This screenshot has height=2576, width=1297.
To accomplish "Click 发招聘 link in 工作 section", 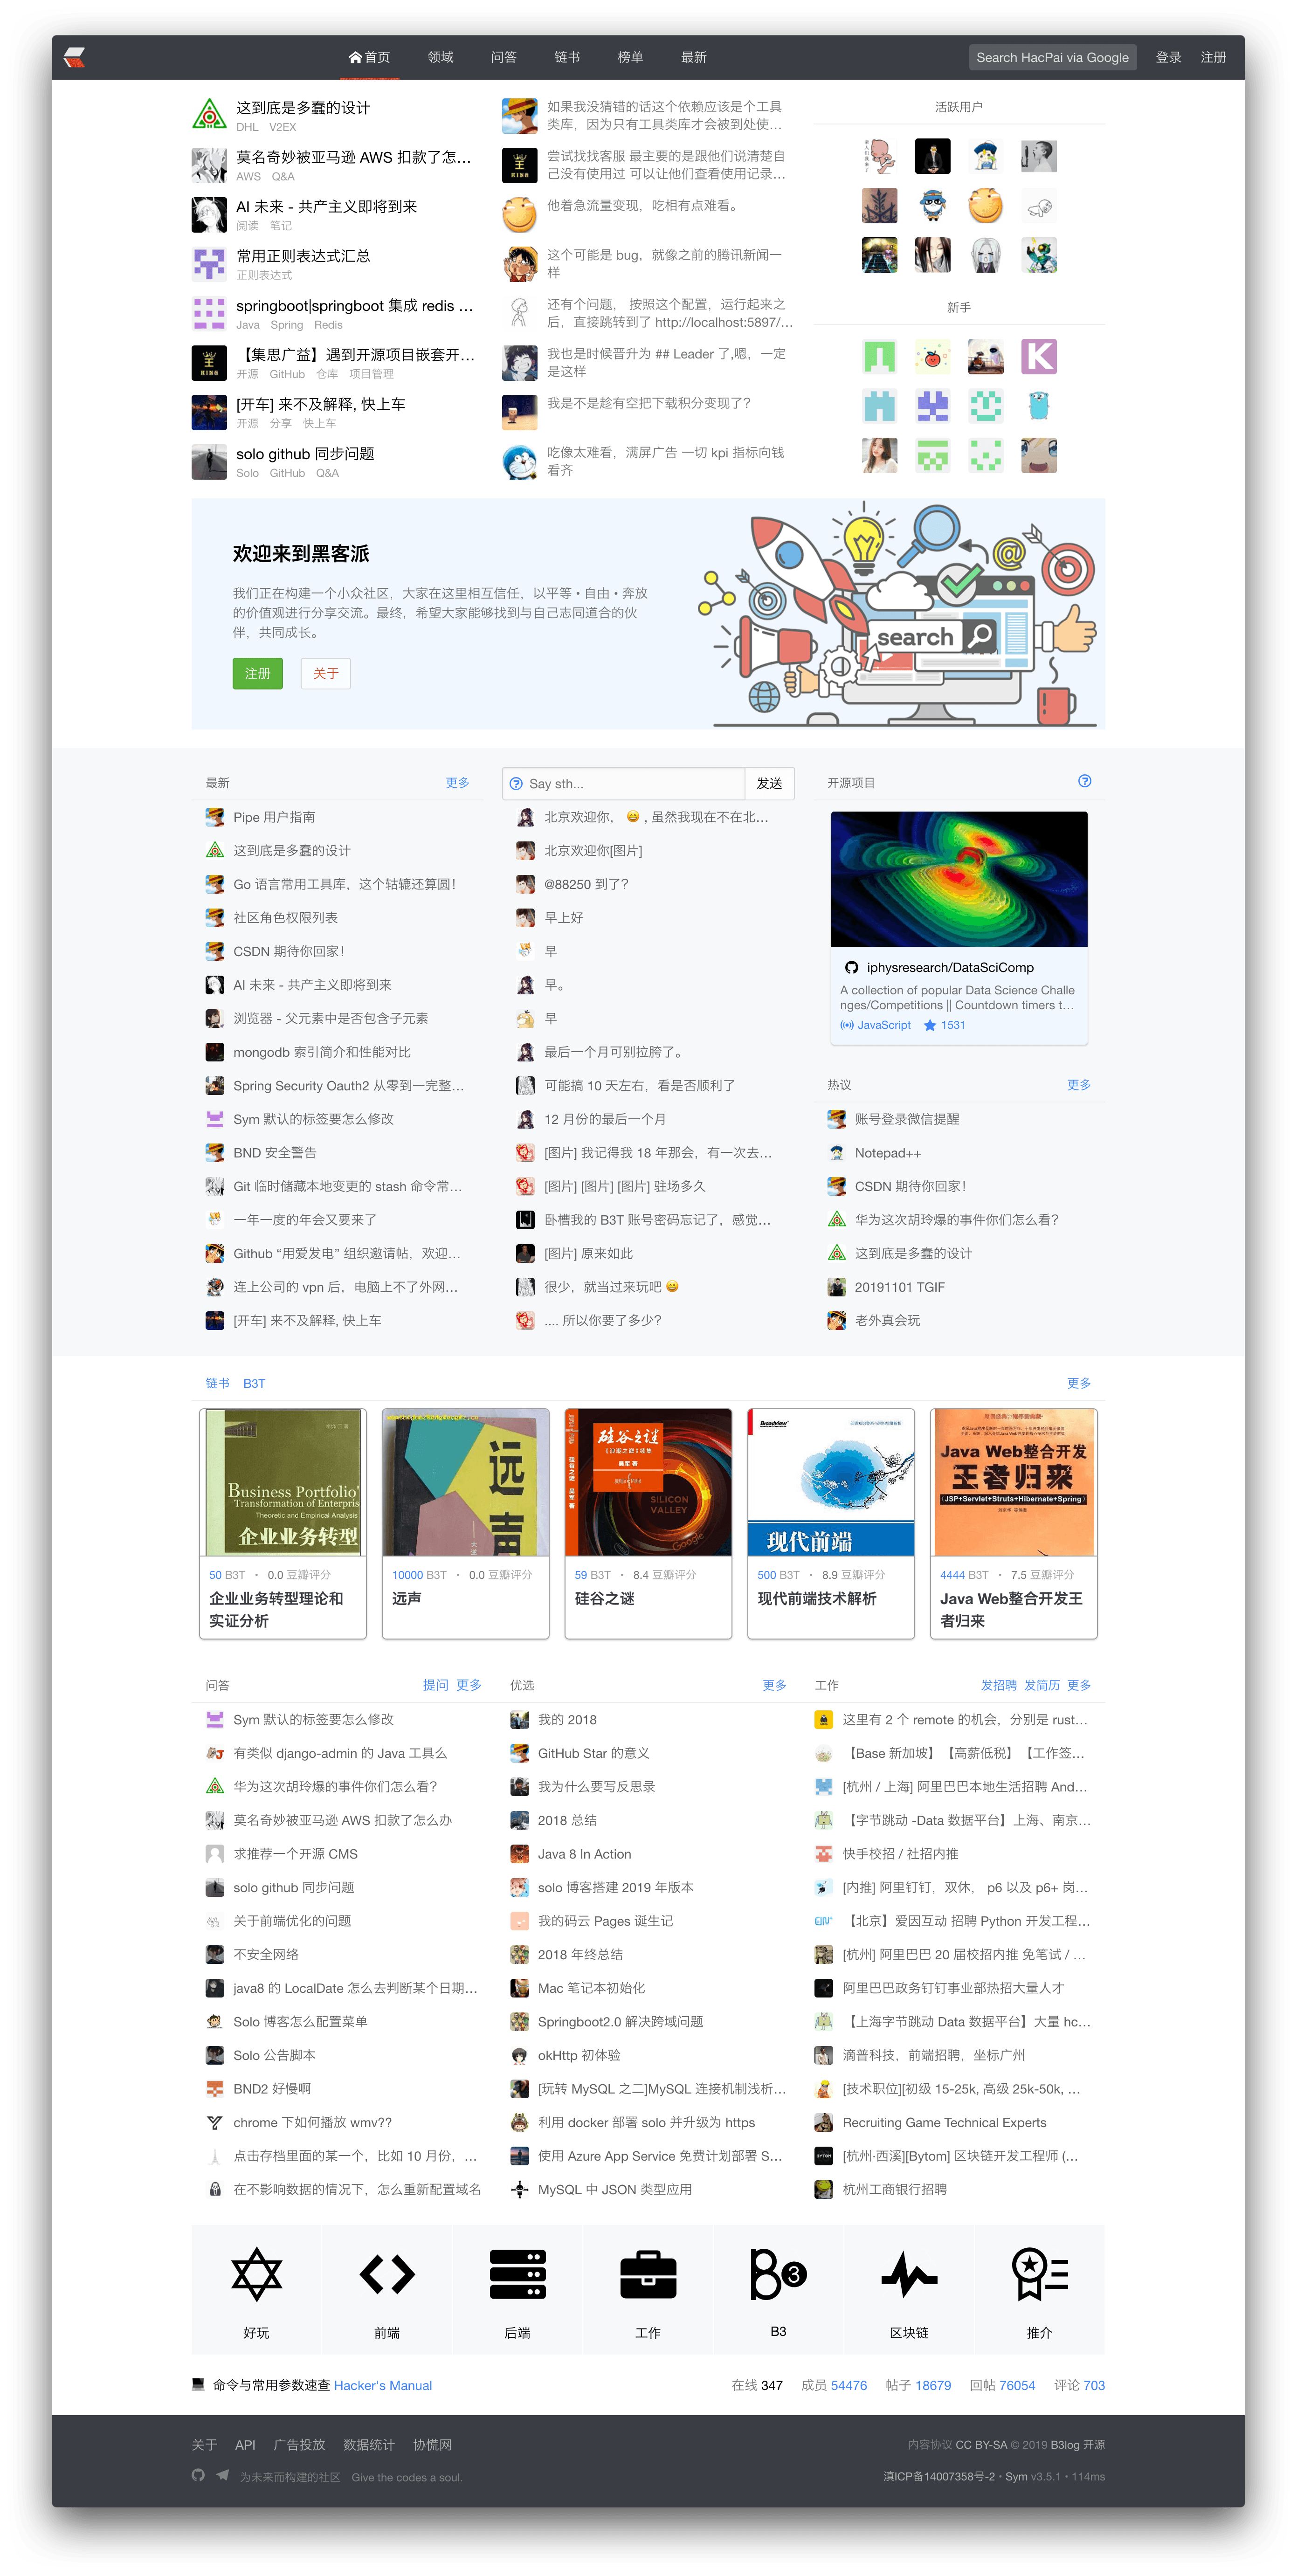I will point(998,1685).
